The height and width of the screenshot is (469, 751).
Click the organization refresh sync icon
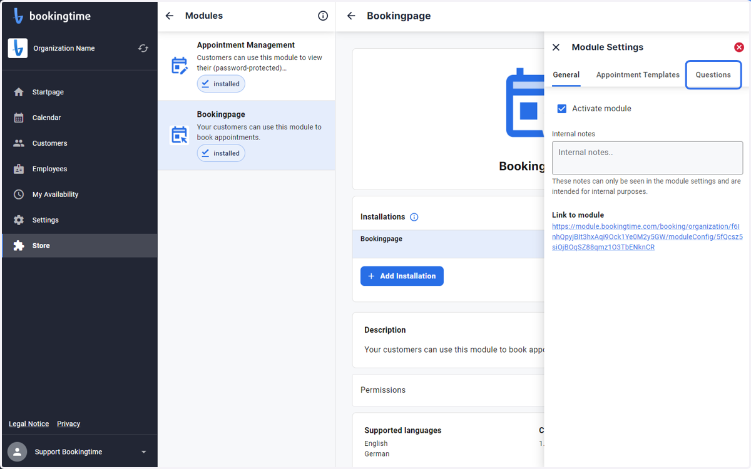coord(143,48)
